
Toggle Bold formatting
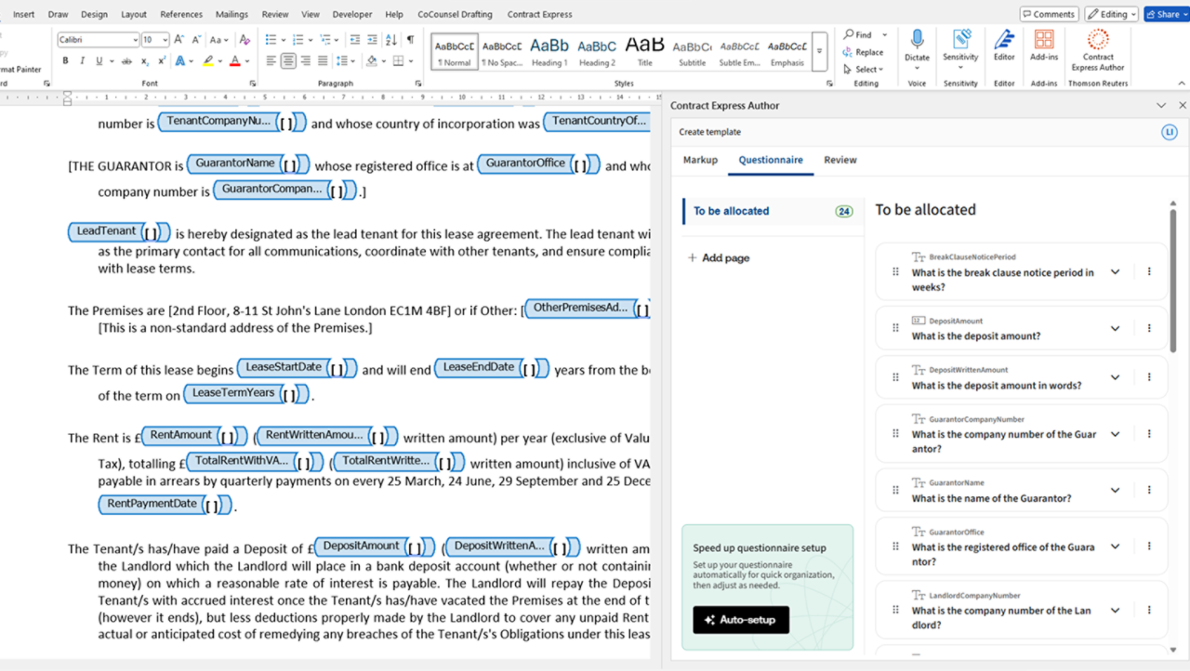[x=65, y=61]
